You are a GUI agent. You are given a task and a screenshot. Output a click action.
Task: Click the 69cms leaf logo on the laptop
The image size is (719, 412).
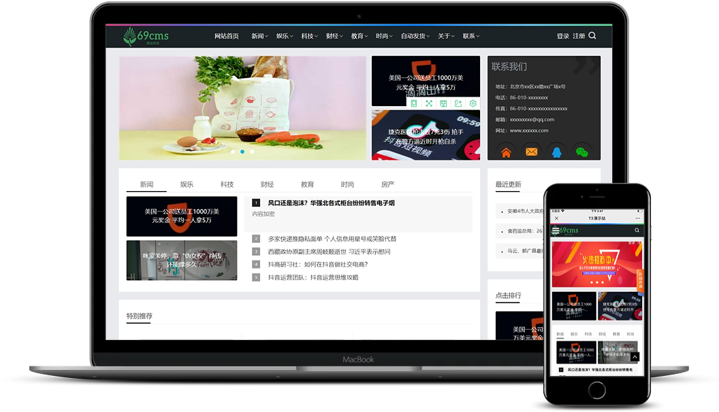146,36
